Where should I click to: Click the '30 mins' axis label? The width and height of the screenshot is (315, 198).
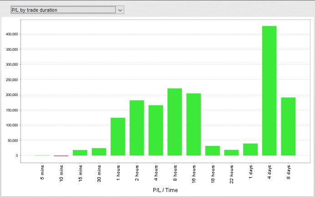coord(99,174)
